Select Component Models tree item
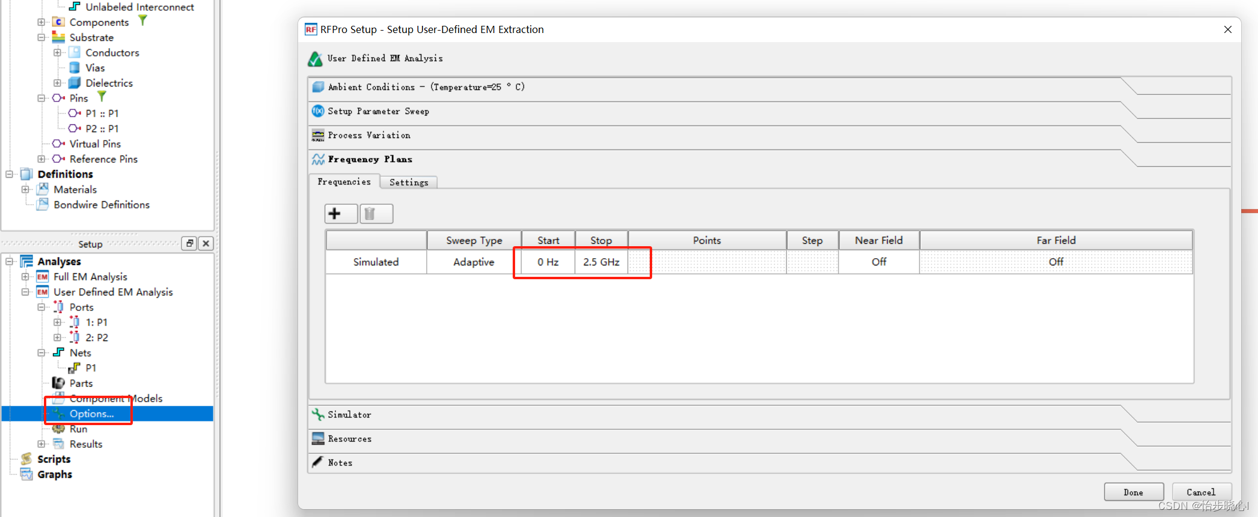The width and height of the screenshot is (1258, 517). pos(116,398)
